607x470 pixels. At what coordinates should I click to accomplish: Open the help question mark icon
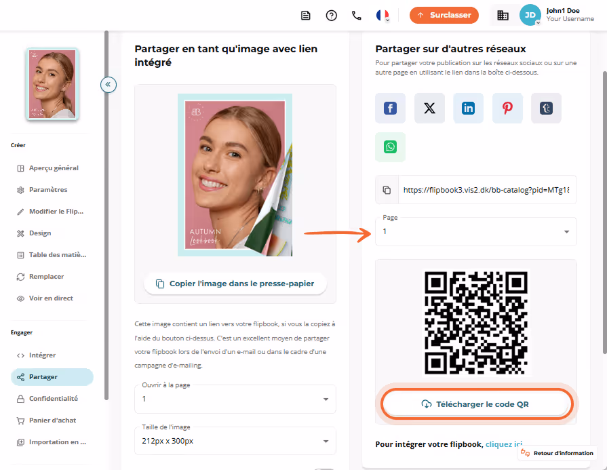(332, 16)
